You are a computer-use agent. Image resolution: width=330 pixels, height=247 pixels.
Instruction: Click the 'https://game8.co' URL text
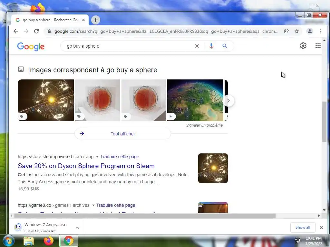34,205
